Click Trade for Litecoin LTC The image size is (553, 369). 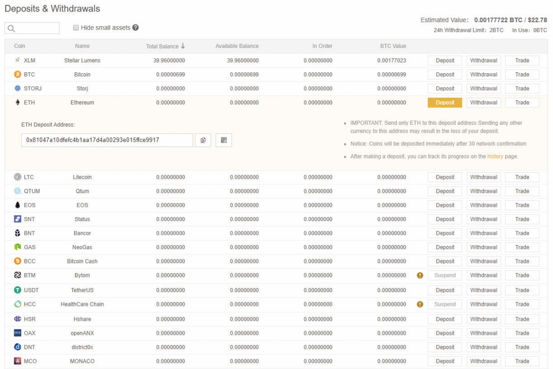pos(522,177)
